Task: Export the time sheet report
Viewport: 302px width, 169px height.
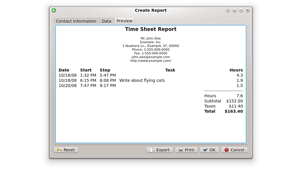Action: coord(159,150)
